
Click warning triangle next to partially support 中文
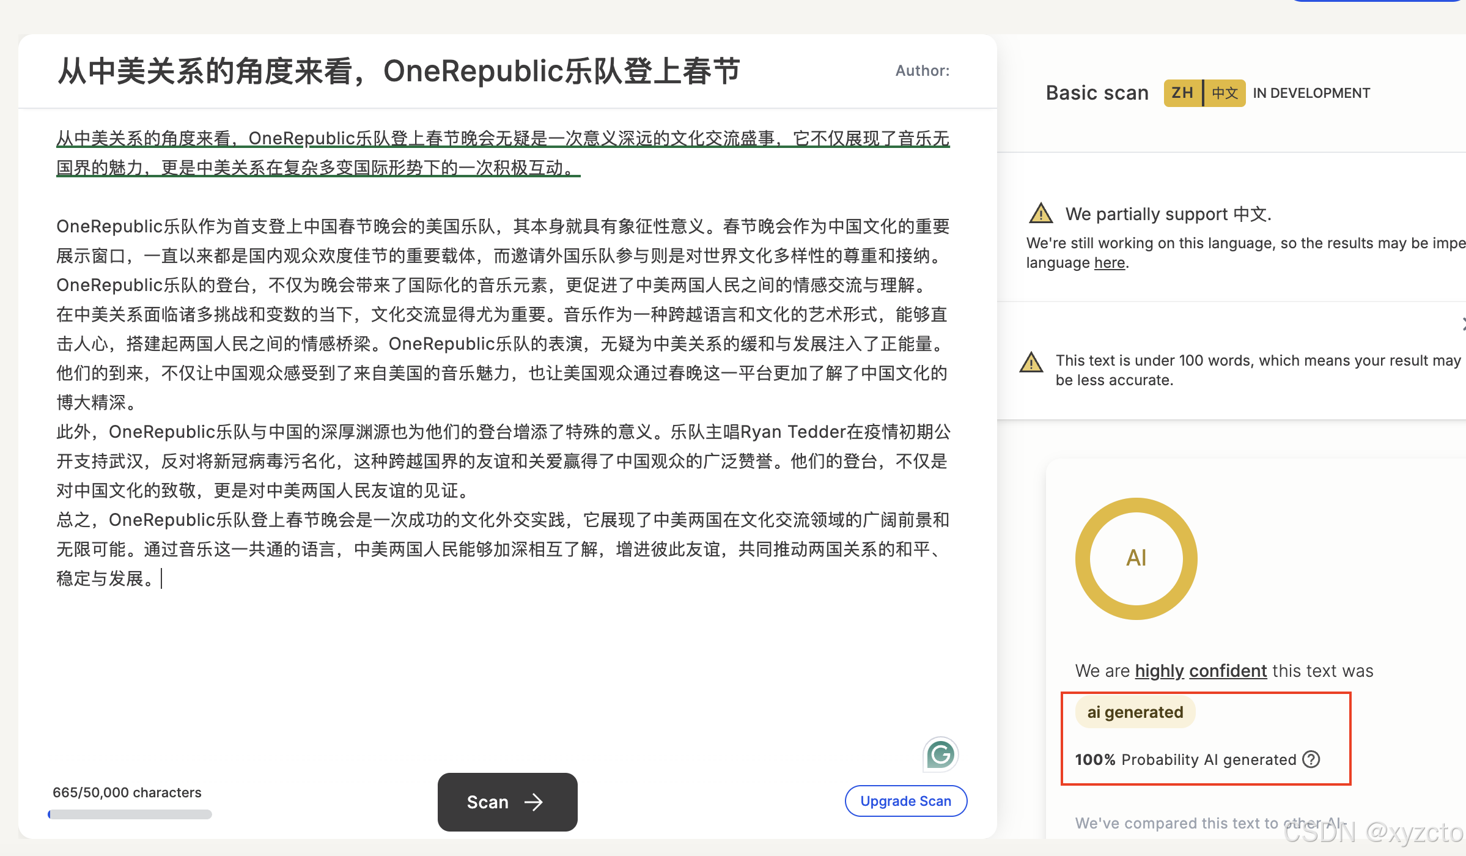(x=1041, y=214)
